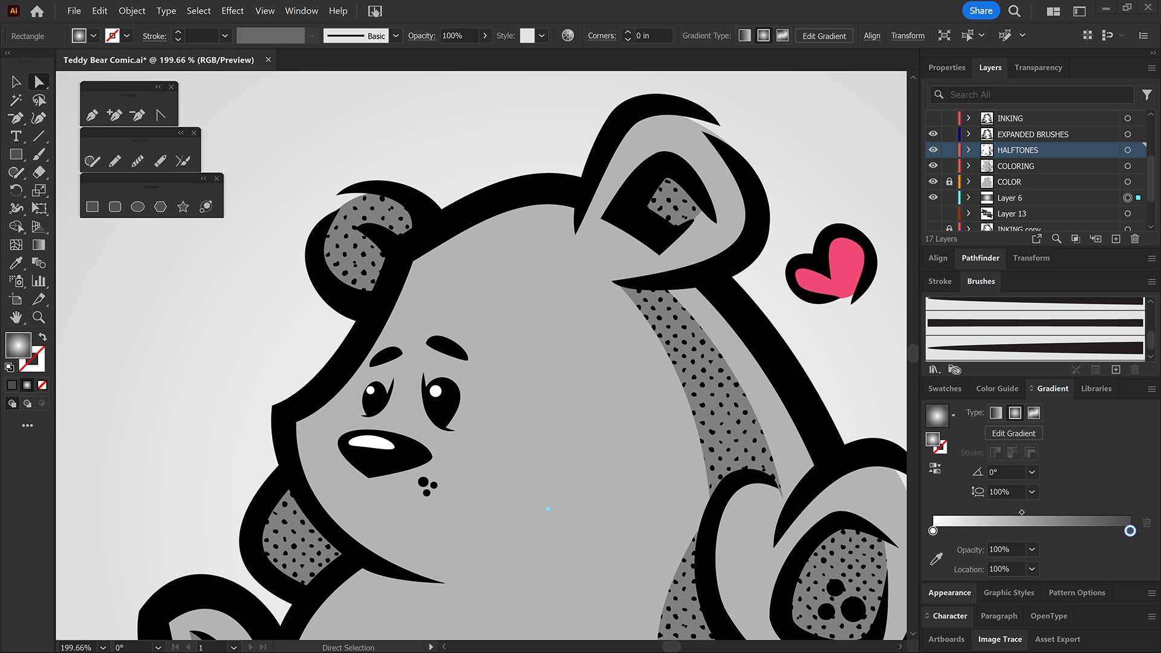The width and height of the screenshot is (1161, 653).
Task: Open the Window menu
Action: tap(301, 11)
